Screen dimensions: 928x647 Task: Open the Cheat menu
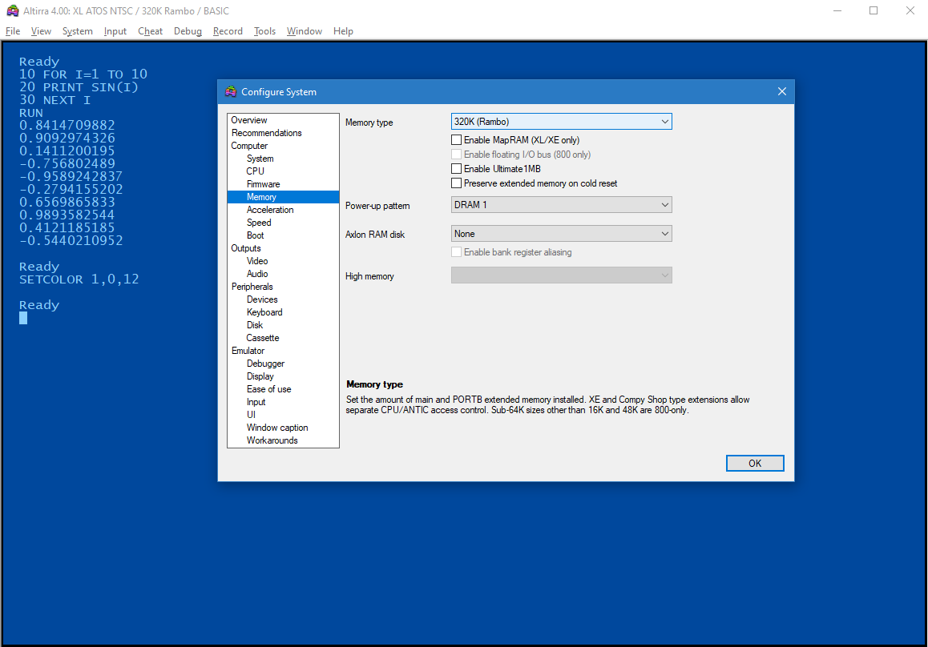tap(150, 31)
